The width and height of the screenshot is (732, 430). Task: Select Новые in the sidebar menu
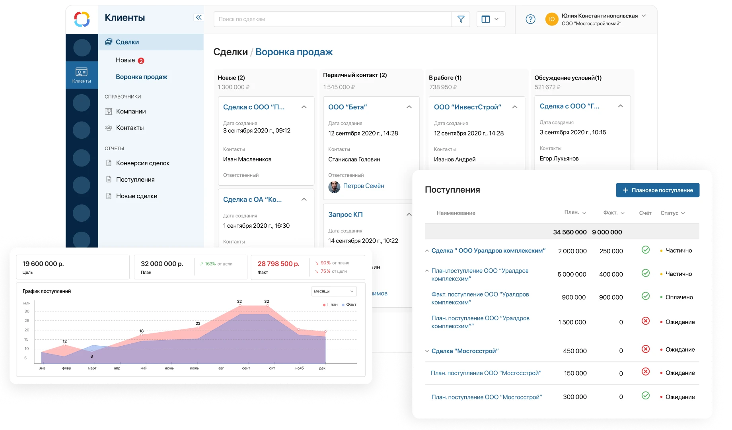(125, 60)
